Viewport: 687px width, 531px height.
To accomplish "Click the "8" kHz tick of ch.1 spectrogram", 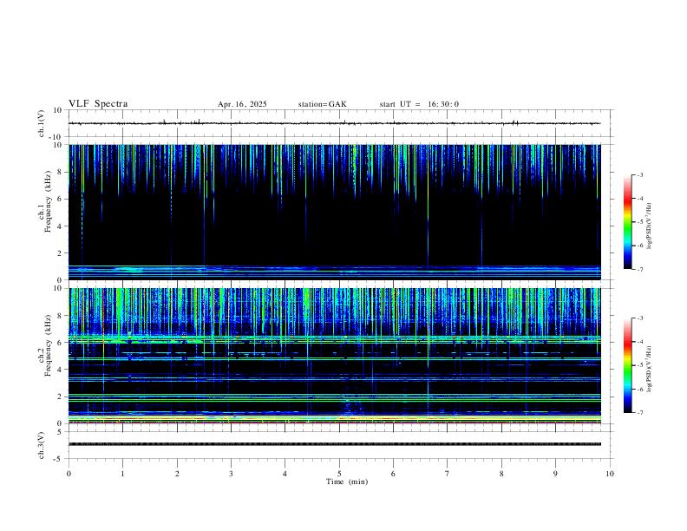I will pyautogui.click(x=61, y=172).
